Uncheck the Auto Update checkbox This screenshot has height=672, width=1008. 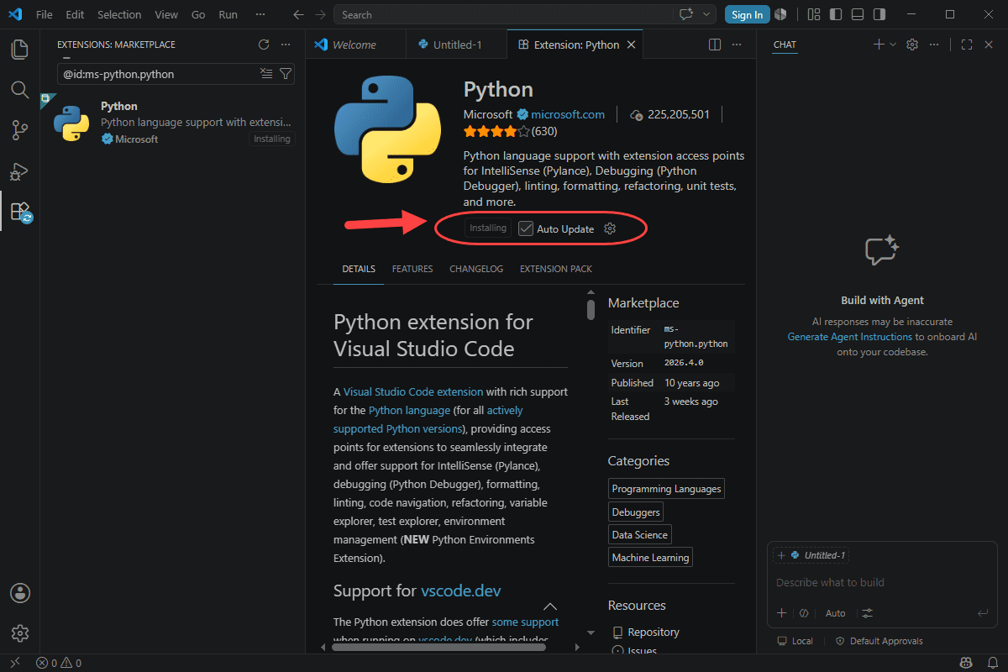(526, 228)
